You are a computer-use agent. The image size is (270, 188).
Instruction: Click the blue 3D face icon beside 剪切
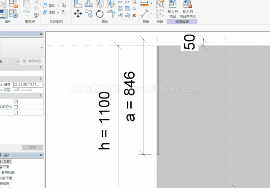pyautogui.click(x=64, y=5)
